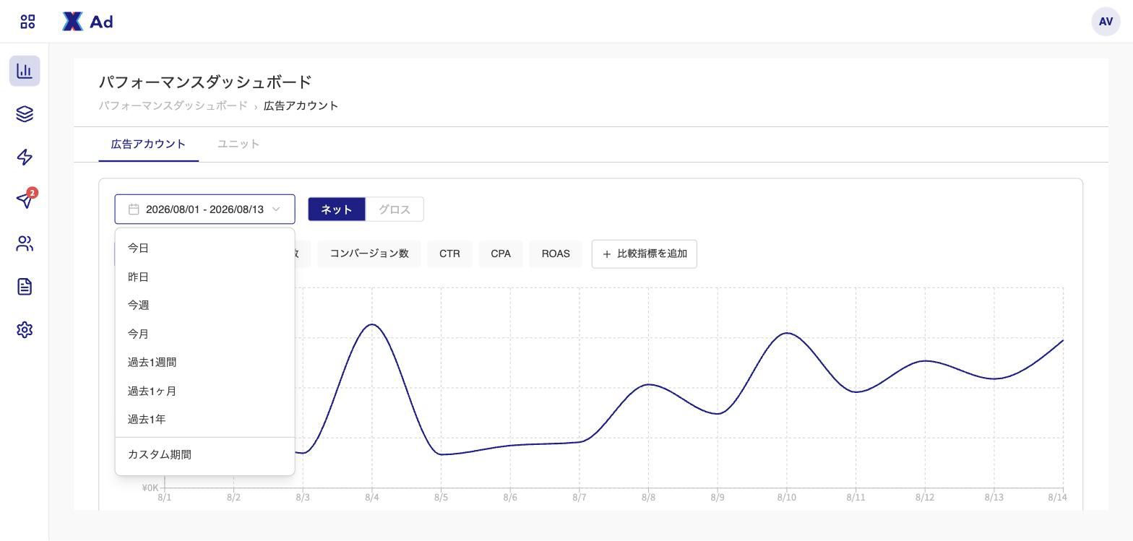Image resolution: width=1133 pixels, height=541 pixels.
Task: Click the X Ad logo
Action: tap(87, 22)
